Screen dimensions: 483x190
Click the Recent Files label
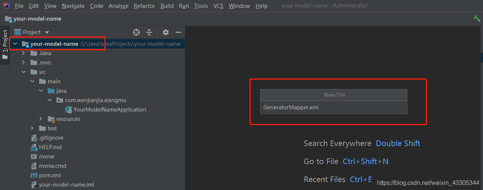[x=324, y=179]
